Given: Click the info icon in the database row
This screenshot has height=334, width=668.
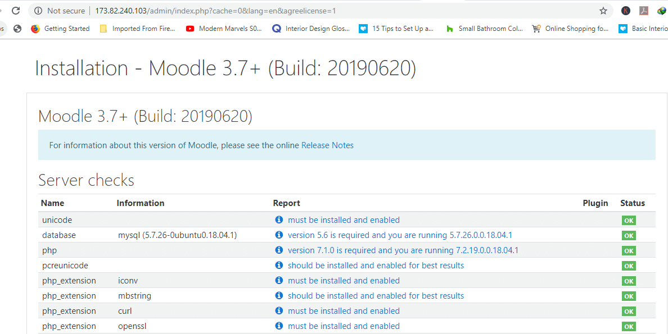Looking at the screenshot, I should point(279,235).
